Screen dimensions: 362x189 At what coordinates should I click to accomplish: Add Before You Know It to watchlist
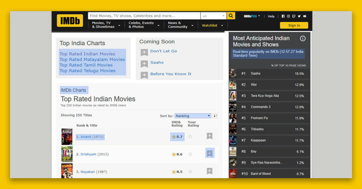pos(144,75)
